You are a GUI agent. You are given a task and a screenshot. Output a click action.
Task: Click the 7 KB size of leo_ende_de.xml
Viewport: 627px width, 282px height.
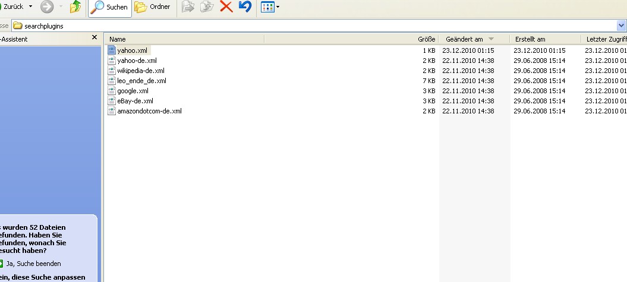429,81
